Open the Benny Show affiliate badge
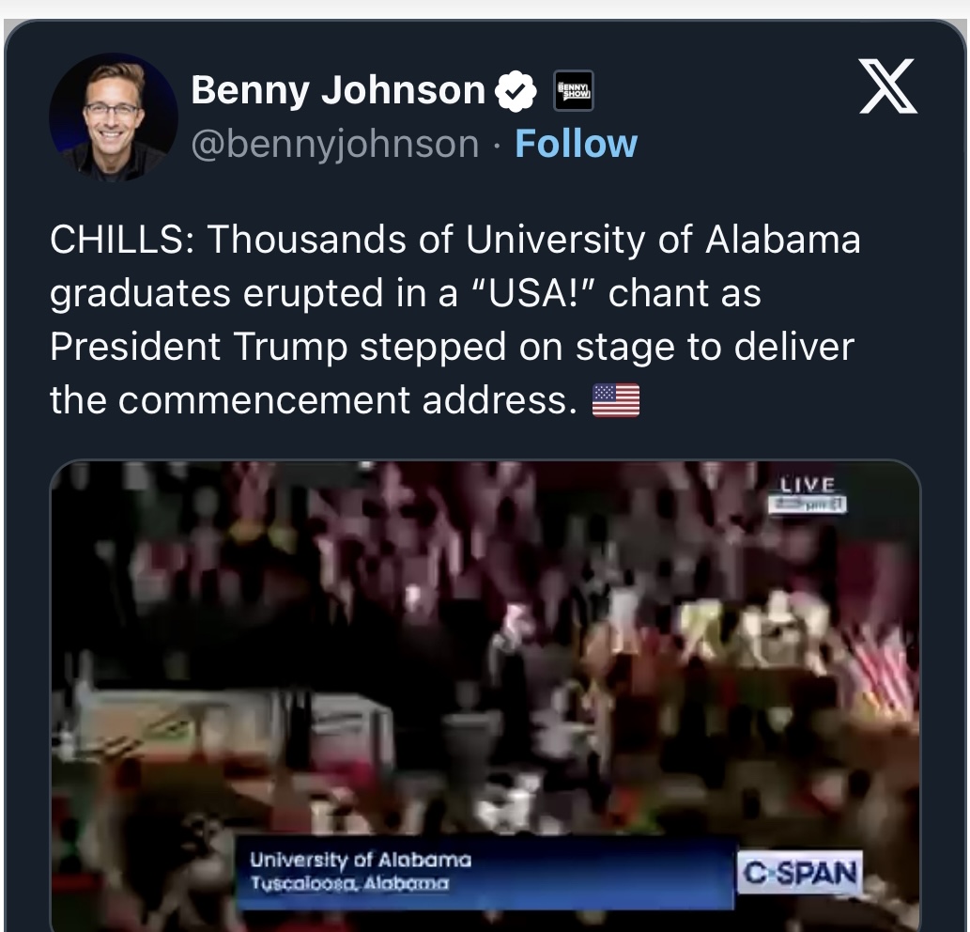Viewport: 970px width, 932px height. click(574, 91)
